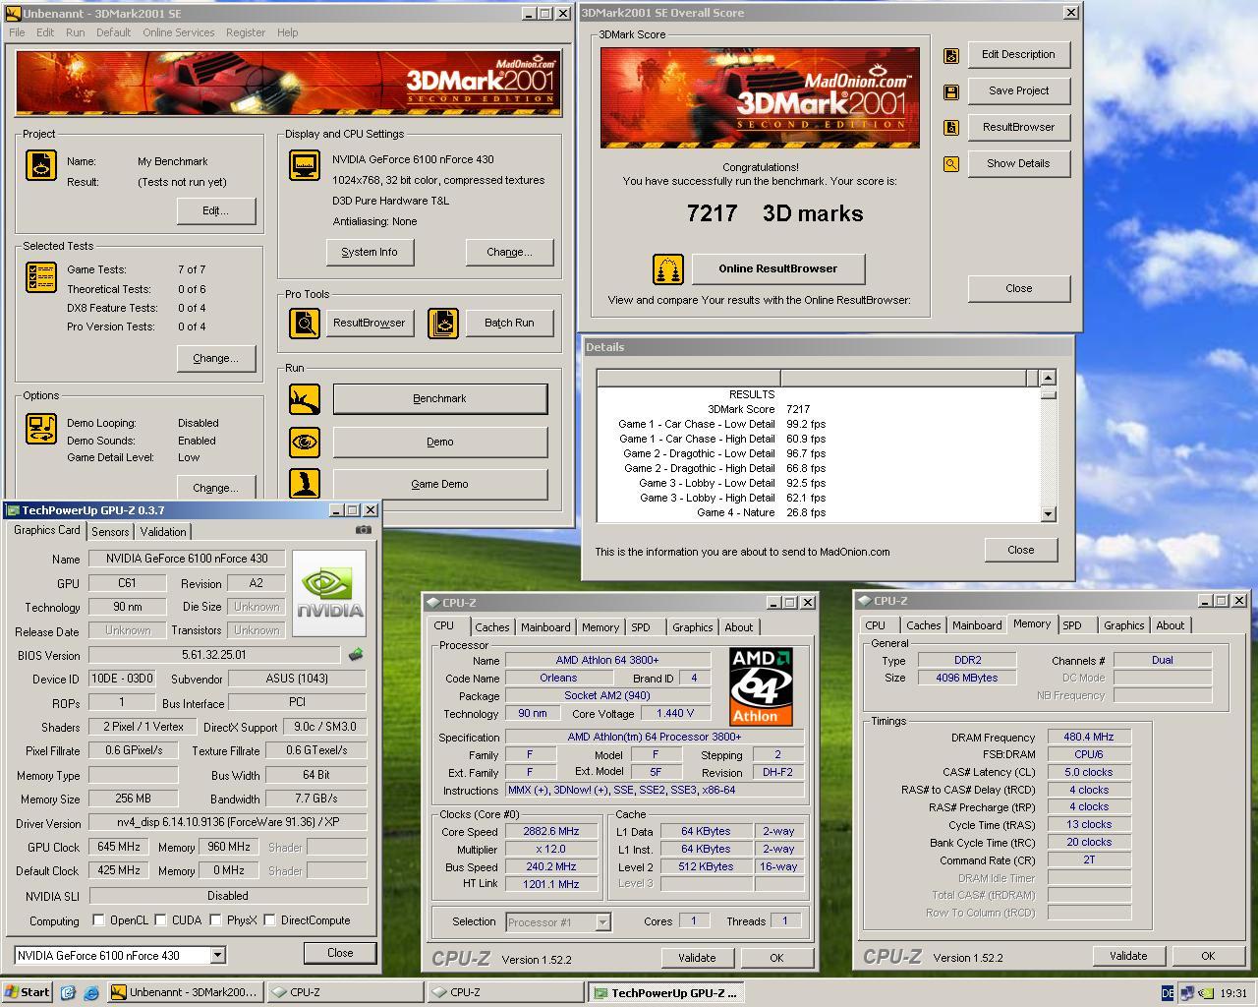The width and height of the screenshot is (1258, 1007).
Task: Click the ResultBrowser magnifier icon in Pro Tools
Action: click(x=305, y=323)
